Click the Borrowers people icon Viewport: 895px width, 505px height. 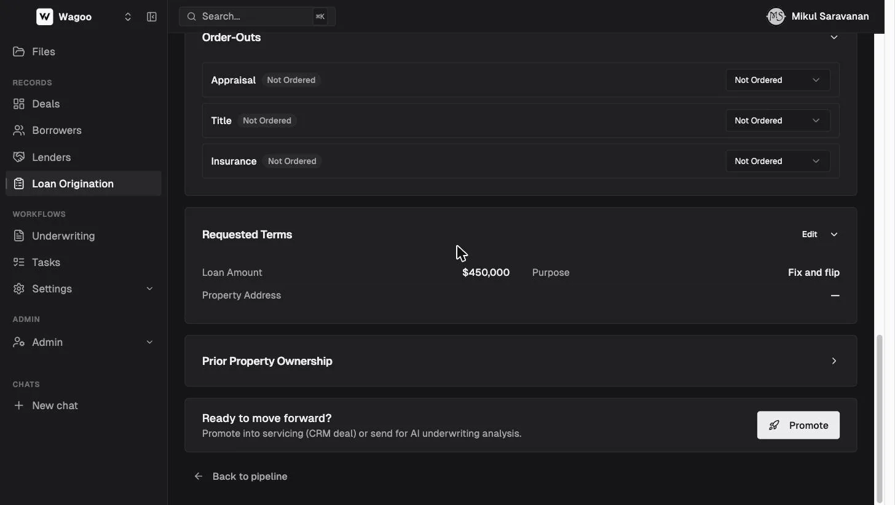(19, 130)
